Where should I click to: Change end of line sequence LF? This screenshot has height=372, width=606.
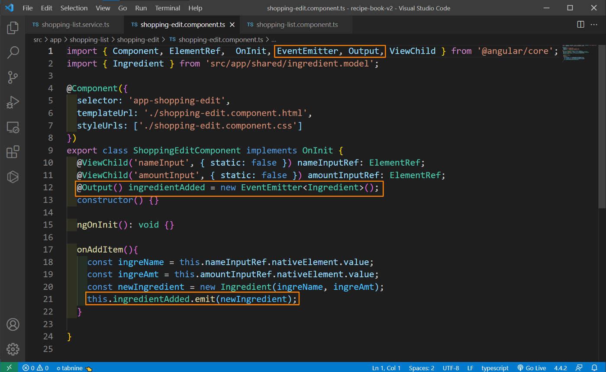(470, 368)
